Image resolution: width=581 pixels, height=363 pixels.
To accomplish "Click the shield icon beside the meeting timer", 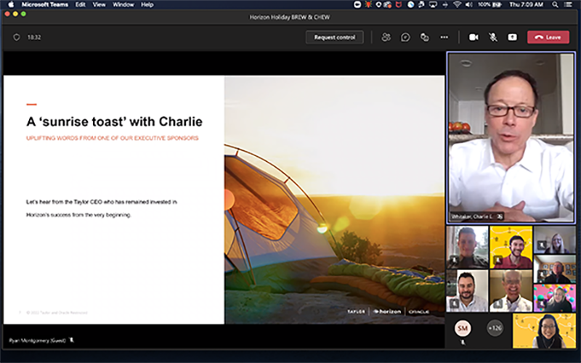I will [x=17, y=37].
